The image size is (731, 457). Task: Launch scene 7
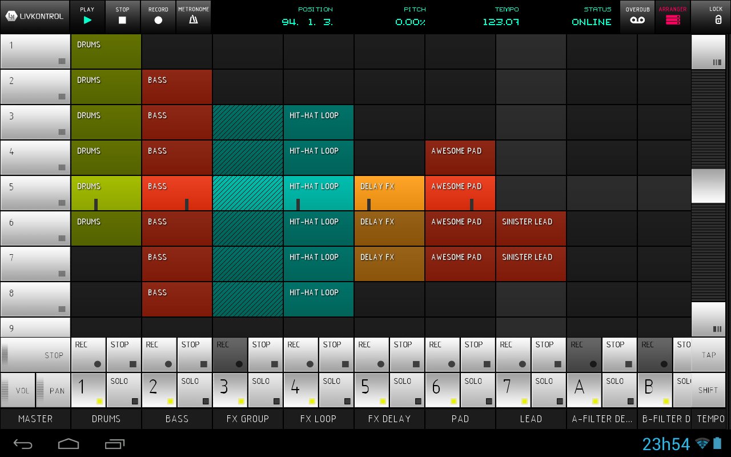click(x=35, y=264)
